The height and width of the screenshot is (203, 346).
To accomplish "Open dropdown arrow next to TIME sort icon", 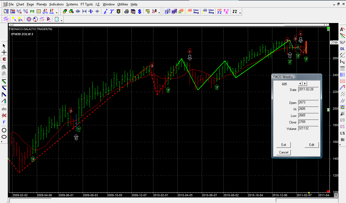I will 57,12.
